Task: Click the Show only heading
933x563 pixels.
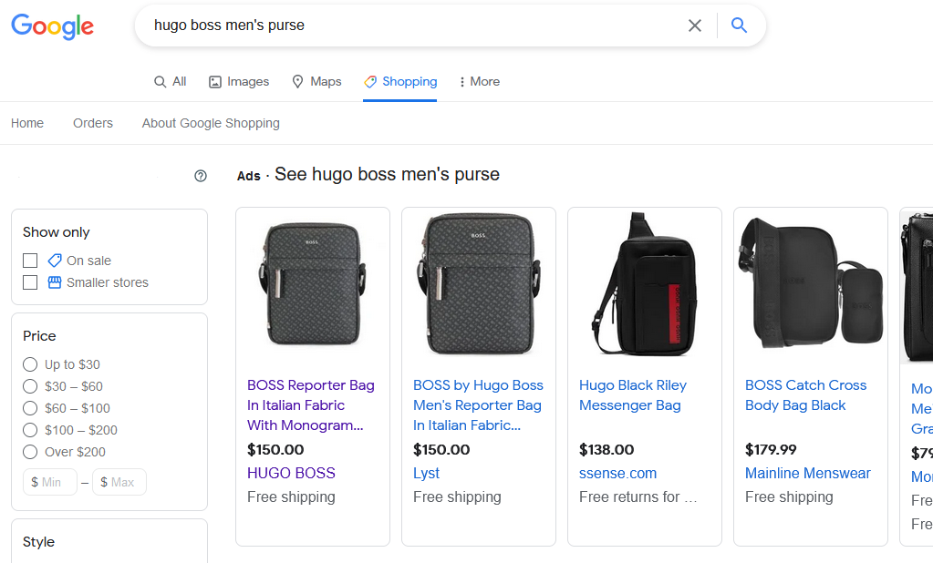Action: click(x=56, y=232)
